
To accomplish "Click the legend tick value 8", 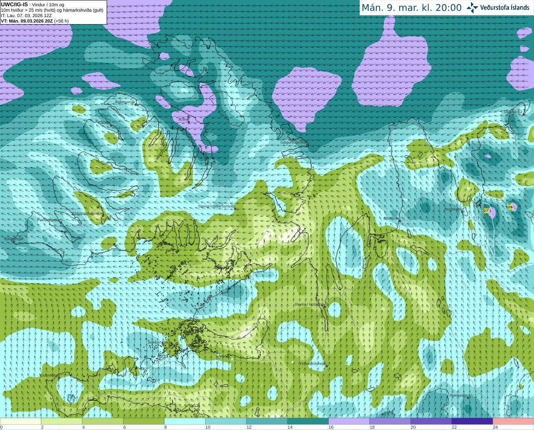I will 166,427.
